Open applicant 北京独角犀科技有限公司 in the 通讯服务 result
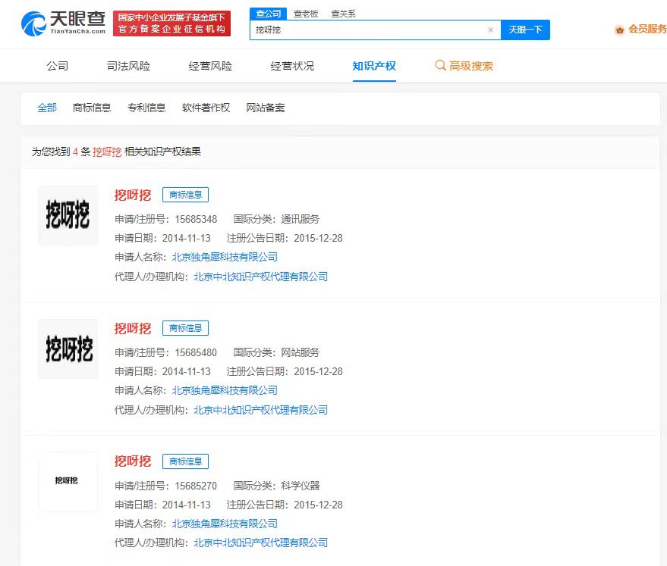667x566 pixels. click(x=225, y=257)
